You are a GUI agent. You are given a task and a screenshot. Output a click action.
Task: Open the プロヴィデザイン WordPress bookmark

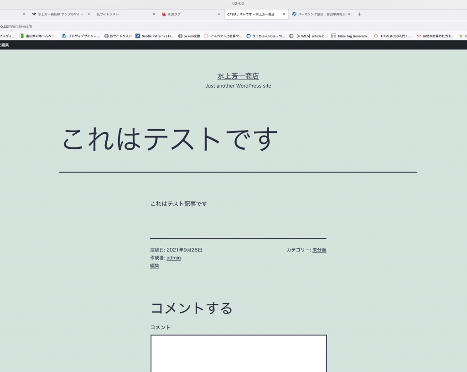[81, 36]
